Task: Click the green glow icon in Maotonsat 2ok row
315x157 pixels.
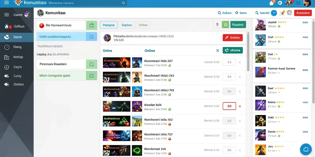Action: coord(137,150)
